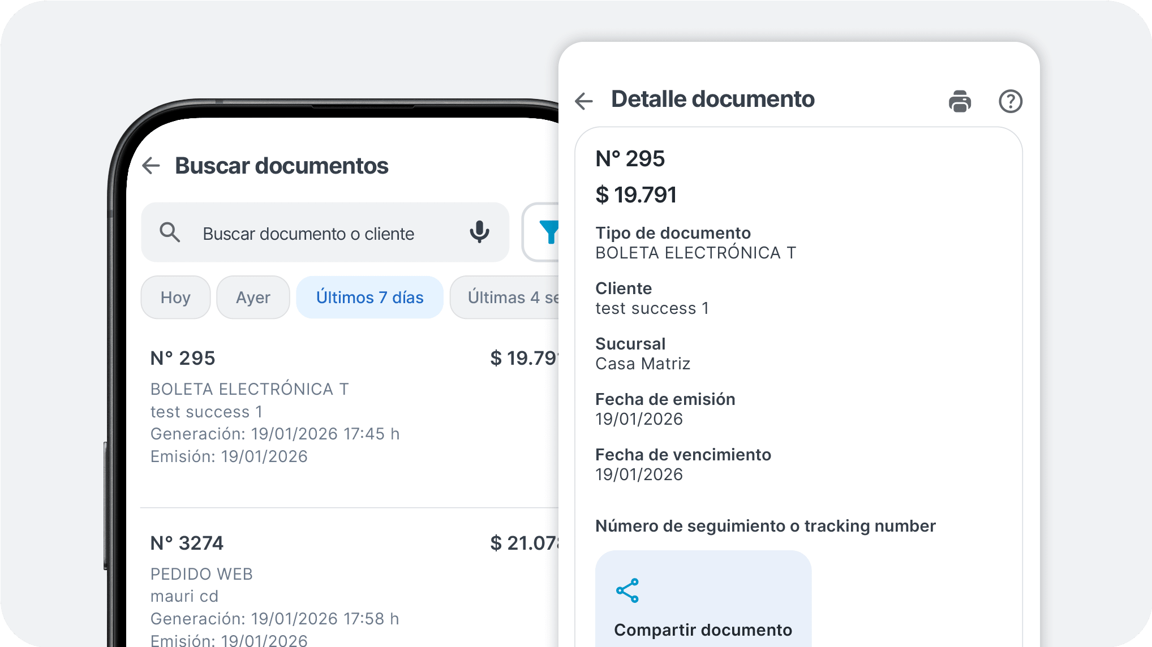Image resolution: width=1152 pixels, height=647 pixels.
Task: Toggle the Ayer filter chip
Action: (252, 297)
